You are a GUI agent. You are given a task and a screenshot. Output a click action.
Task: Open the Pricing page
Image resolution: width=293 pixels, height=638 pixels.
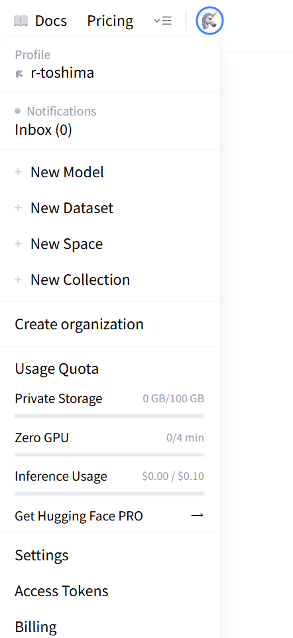[x=110, y=21]
